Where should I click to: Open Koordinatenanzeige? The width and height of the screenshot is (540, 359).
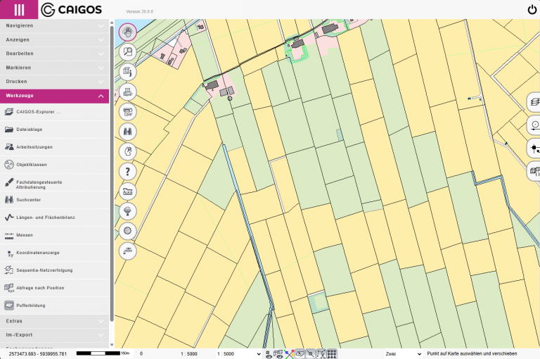coord(54,253)
